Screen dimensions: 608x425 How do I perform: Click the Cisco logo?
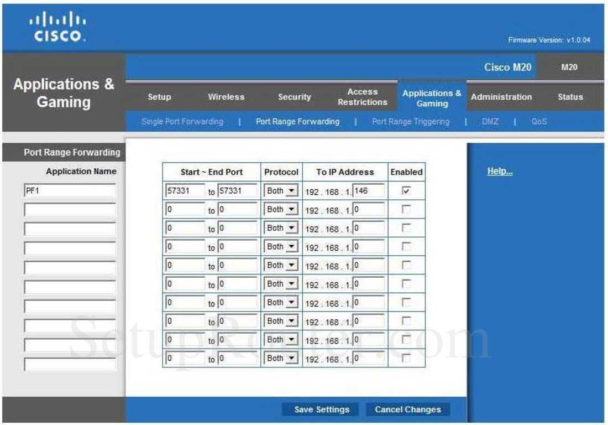point(58,27)
